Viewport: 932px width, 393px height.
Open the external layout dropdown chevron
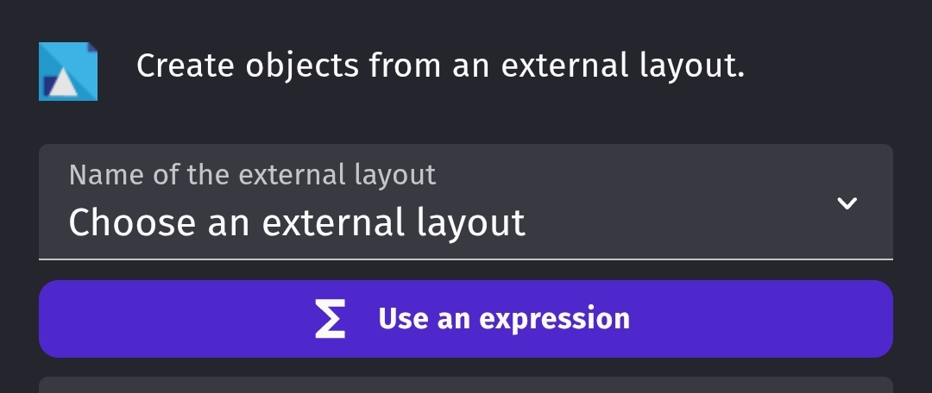coord(847,203)
